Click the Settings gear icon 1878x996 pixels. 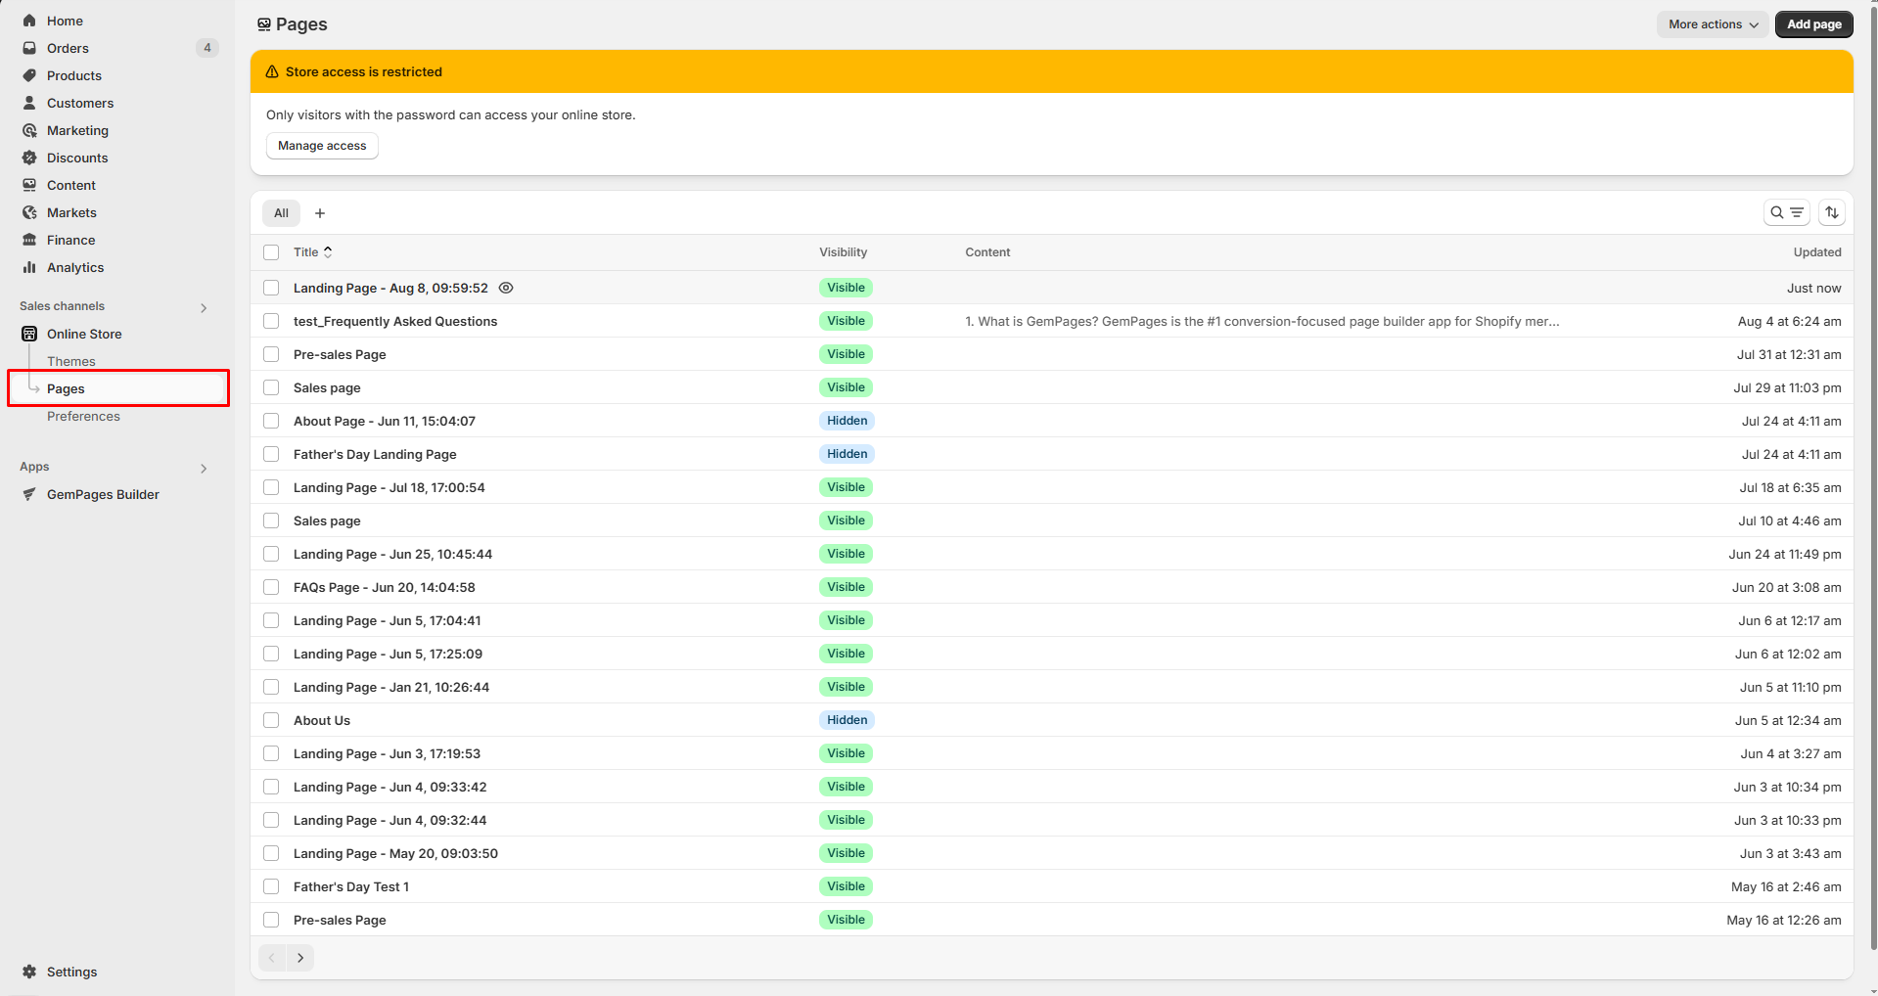coord(29,972)
